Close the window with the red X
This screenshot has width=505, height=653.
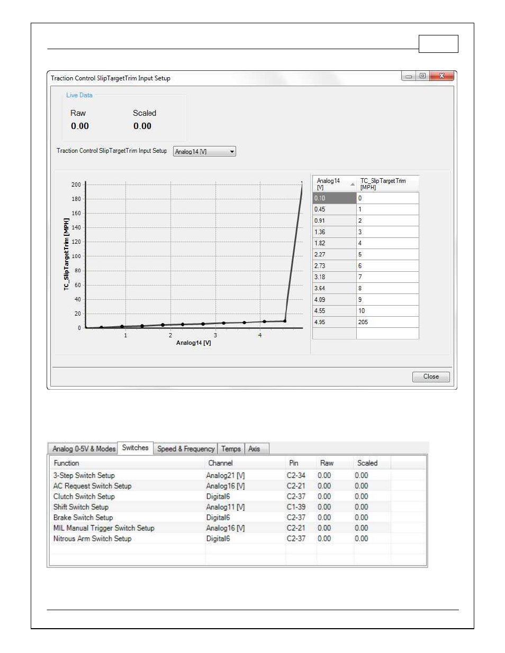coord(441,76)
